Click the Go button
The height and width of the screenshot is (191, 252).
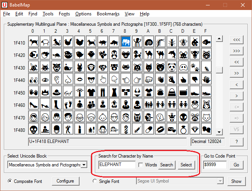point(236,165)
